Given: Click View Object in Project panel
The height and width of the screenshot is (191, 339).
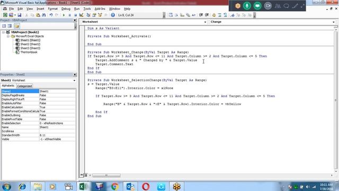Looking at the screenshot, I should (10, 26).
